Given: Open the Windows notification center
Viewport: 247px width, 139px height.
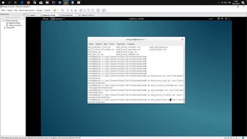Looking at the screenshot, I should (x=243, y=3).
